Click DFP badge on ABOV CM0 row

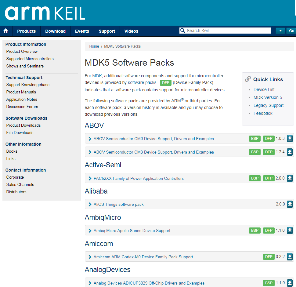(269, 139)
